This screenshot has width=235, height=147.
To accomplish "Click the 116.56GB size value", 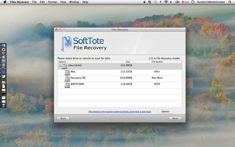I will [x=126, y=84].
